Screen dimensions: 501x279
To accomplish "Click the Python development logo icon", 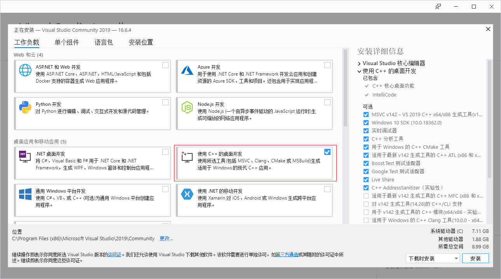I will tap(25, 107).
